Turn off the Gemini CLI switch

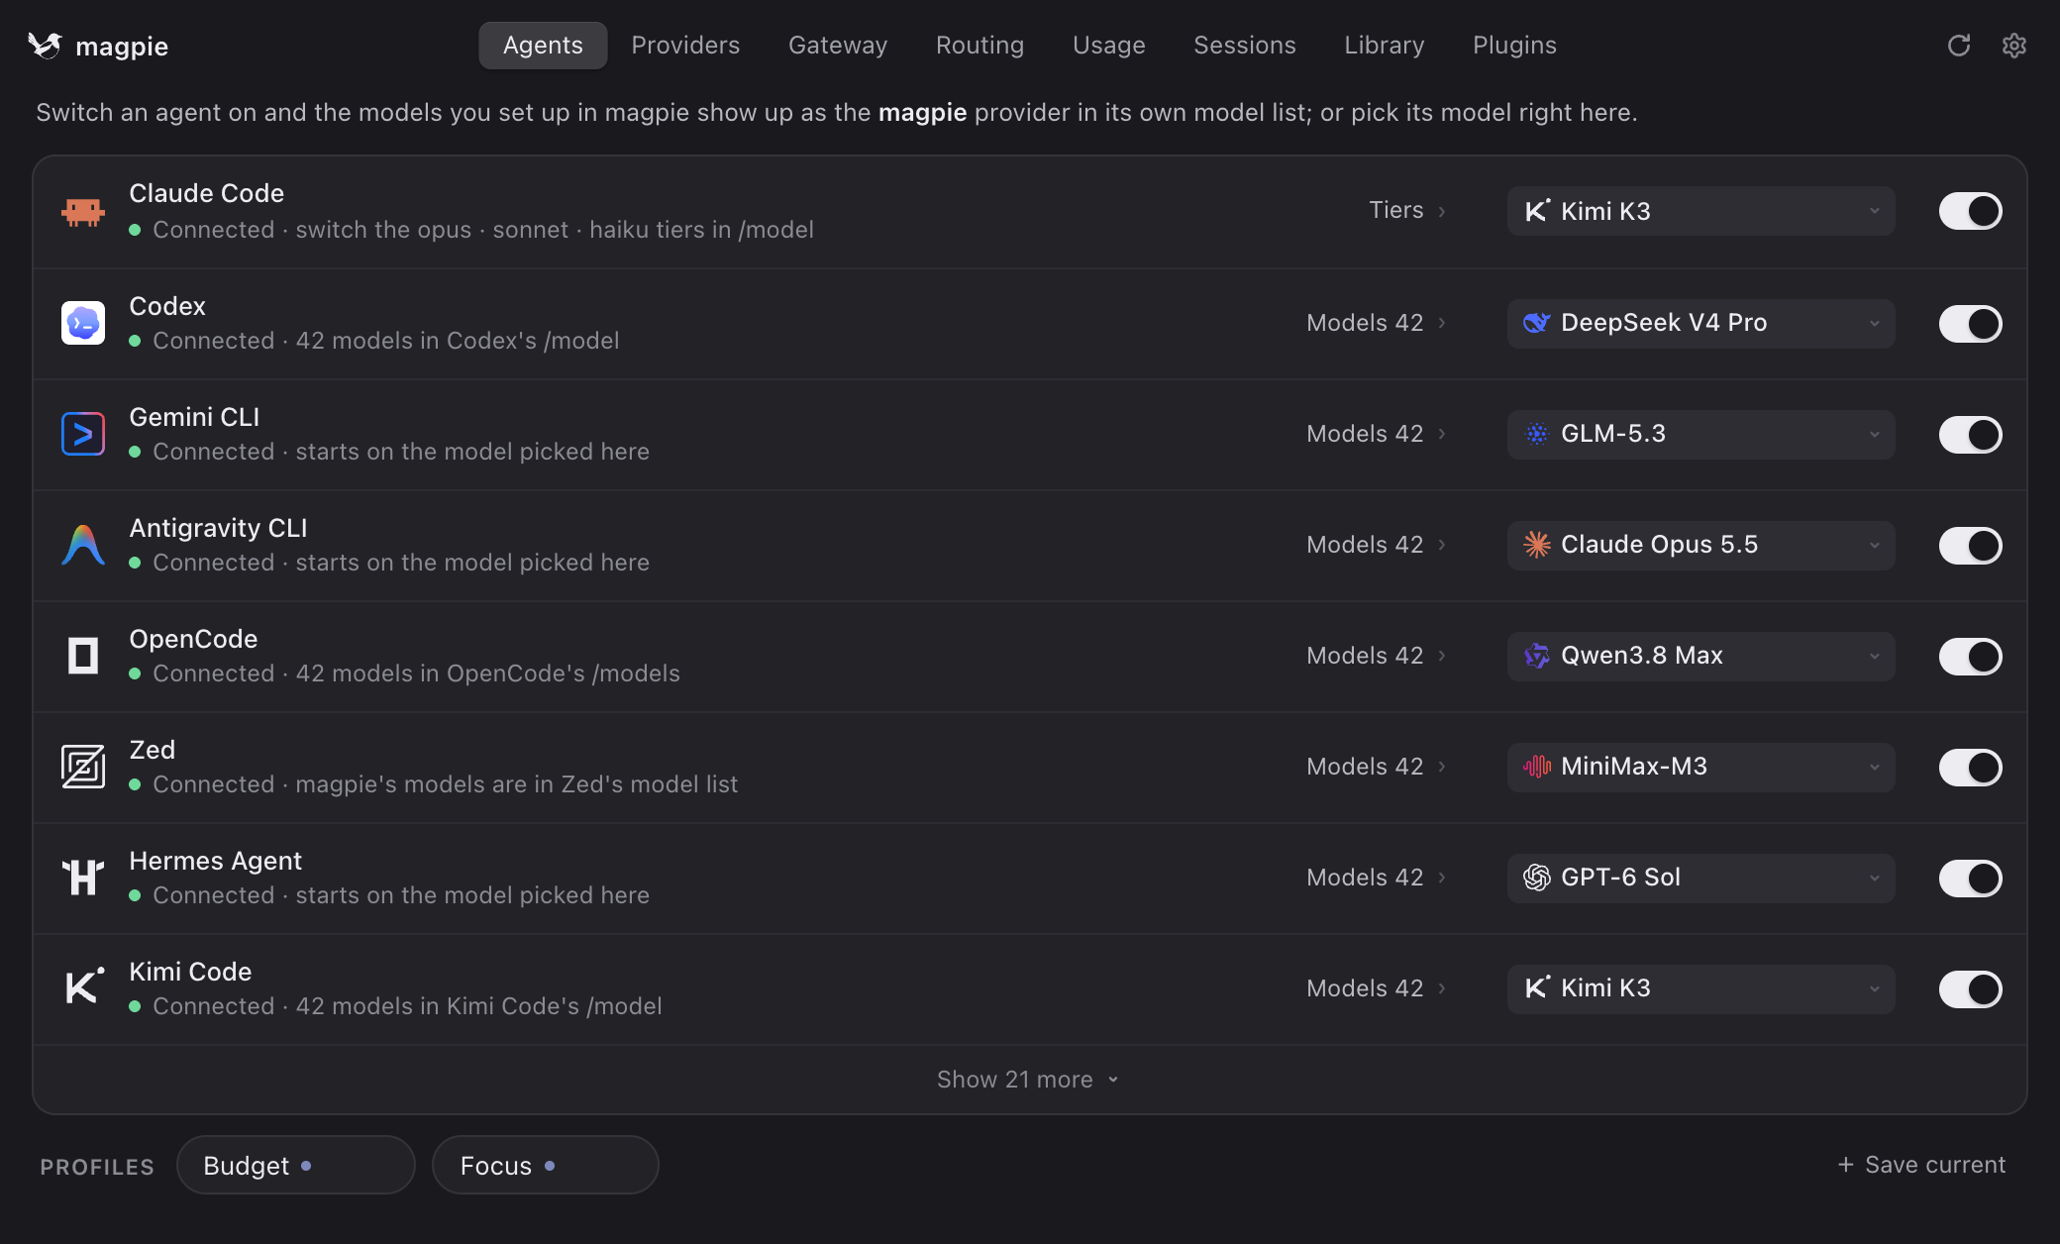pos(1970,434)
